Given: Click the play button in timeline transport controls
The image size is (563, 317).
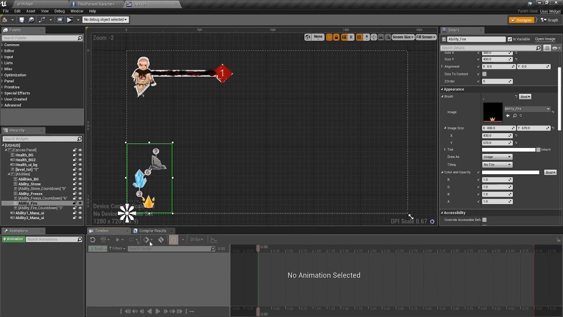Looking at the screenshot, I should pyautogui.click(x=158, y=311).
